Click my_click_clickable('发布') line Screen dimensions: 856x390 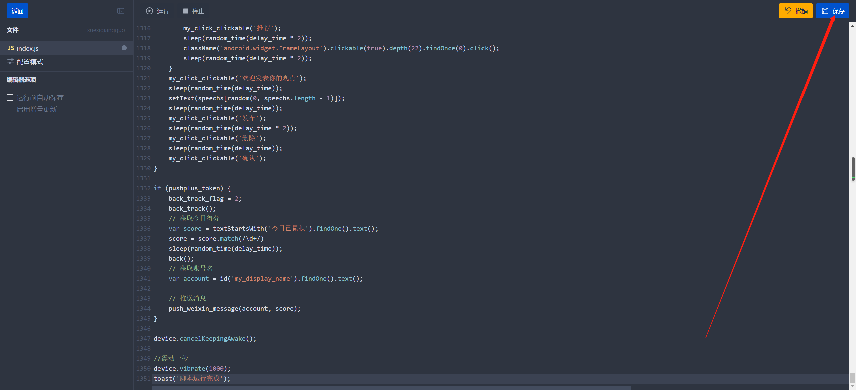coord(217,118)
